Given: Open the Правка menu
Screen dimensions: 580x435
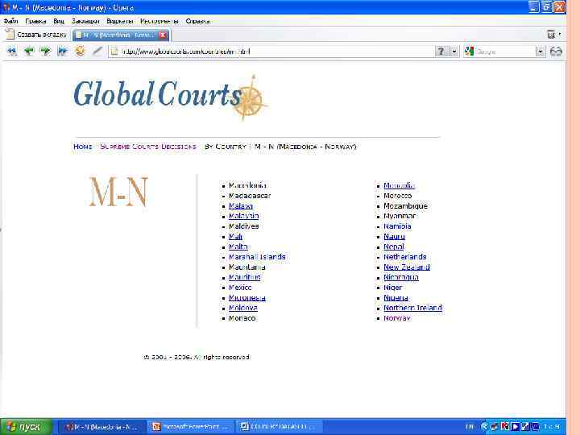Looking at the screenshot, I should coord(35,21).
